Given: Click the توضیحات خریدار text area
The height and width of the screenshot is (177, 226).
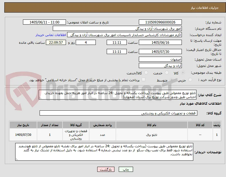Looking at the screenshot, I should click(x=104, y=152).
